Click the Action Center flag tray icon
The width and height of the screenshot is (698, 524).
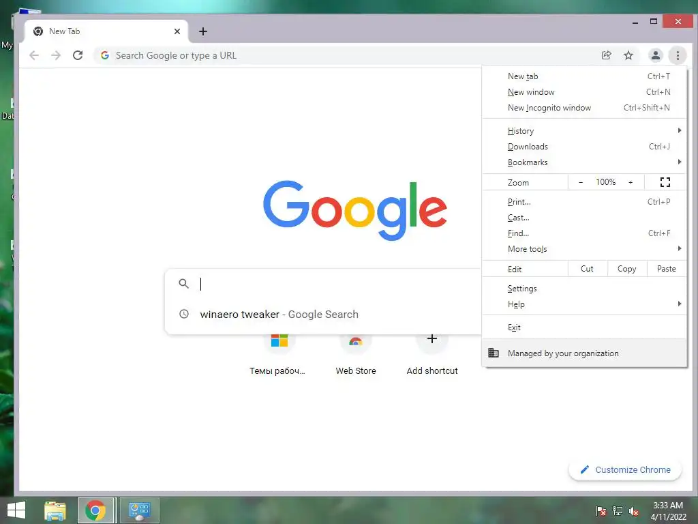click(x=601, y=511)
